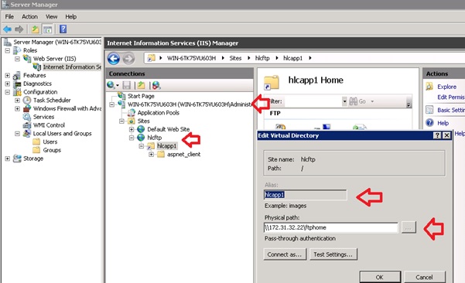Click hlcftp in the breadcrumb path

click(x=262, y=58)
